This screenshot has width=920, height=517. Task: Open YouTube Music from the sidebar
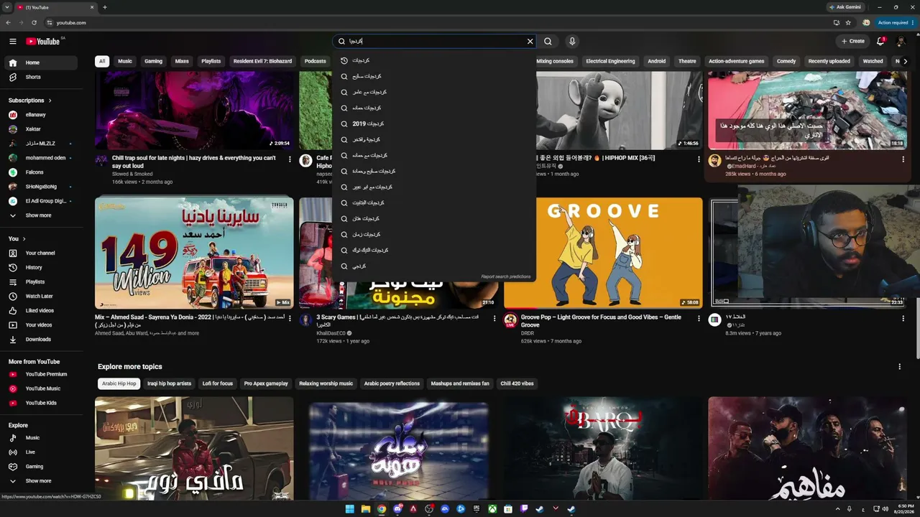tap(42, 388)
